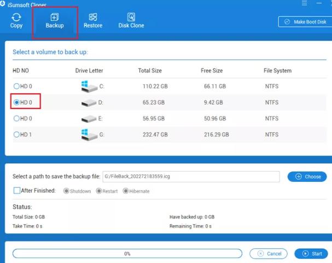This screenshot has height=263, width=332.
Task: Click the 66.11 GB free size cell
Action: (x=215, y=87)
